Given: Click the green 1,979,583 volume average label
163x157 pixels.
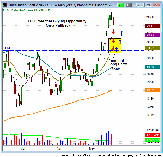Looking at the screenshot, I should click(153, 140).
